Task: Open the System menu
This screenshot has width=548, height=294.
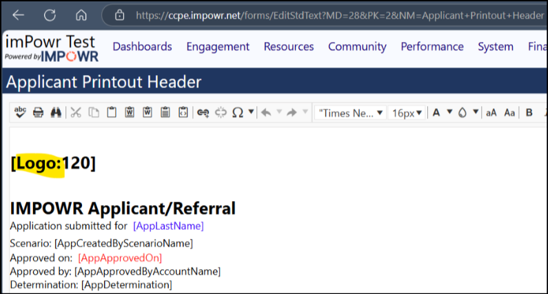Action: point(496,46)
